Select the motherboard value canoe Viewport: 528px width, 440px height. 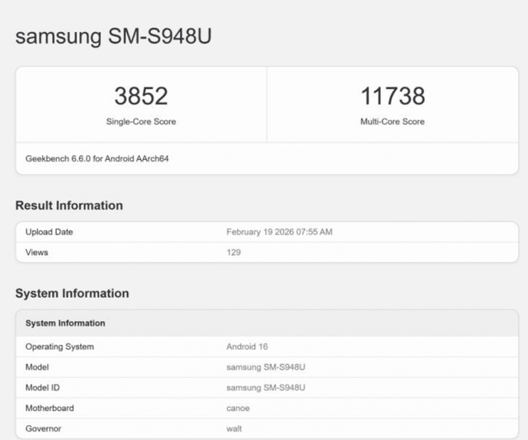click(238, 408)
